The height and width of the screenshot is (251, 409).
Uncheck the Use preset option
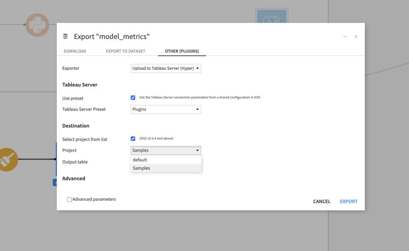pyautogui.click(x=133, y=97)
